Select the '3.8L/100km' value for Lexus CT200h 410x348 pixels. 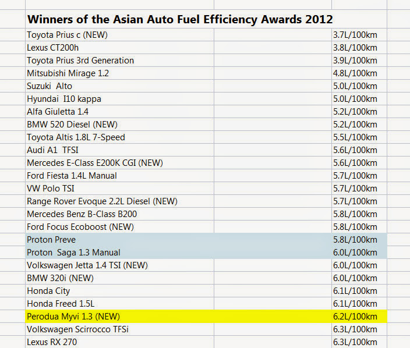click(x=359, y=48)
